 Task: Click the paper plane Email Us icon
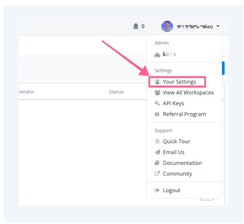pos(157,152)
